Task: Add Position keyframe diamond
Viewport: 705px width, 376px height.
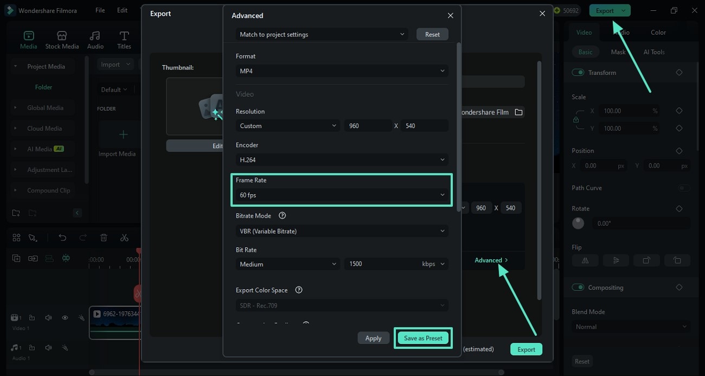Action: pos(679,151)
